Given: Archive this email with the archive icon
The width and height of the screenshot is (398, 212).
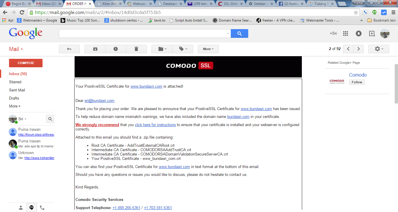Looking at the screenshot, I should coord(95,49).
